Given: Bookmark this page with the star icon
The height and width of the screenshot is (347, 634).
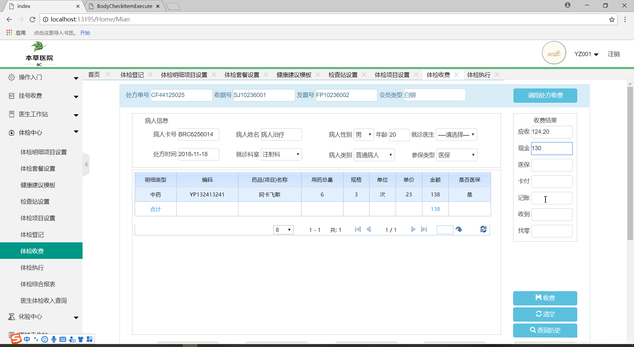Looking at the screenshot, I should tap(612, 19).
